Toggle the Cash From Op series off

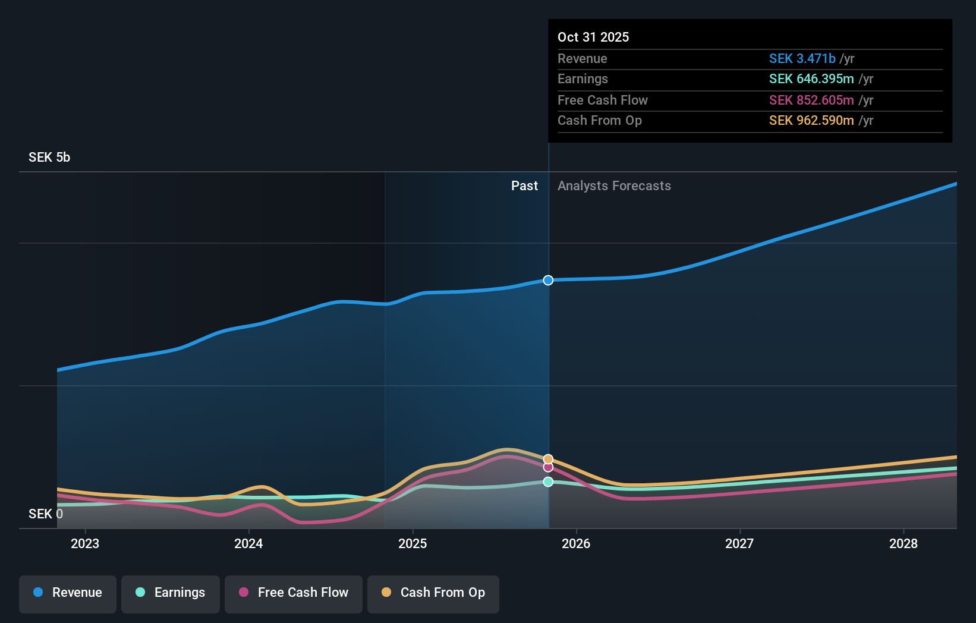pyautogui.click(x=433, y=593)
